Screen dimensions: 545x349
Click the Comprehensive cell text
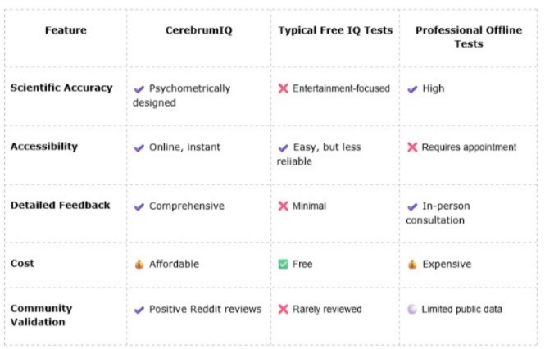186,206
